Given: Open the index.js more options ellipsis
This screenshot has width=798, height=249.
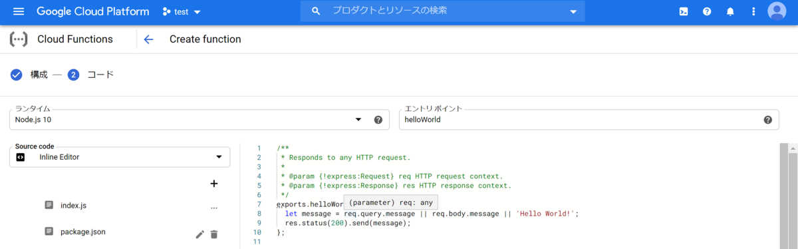Looking at the screenshot, I should pos(214,208).
